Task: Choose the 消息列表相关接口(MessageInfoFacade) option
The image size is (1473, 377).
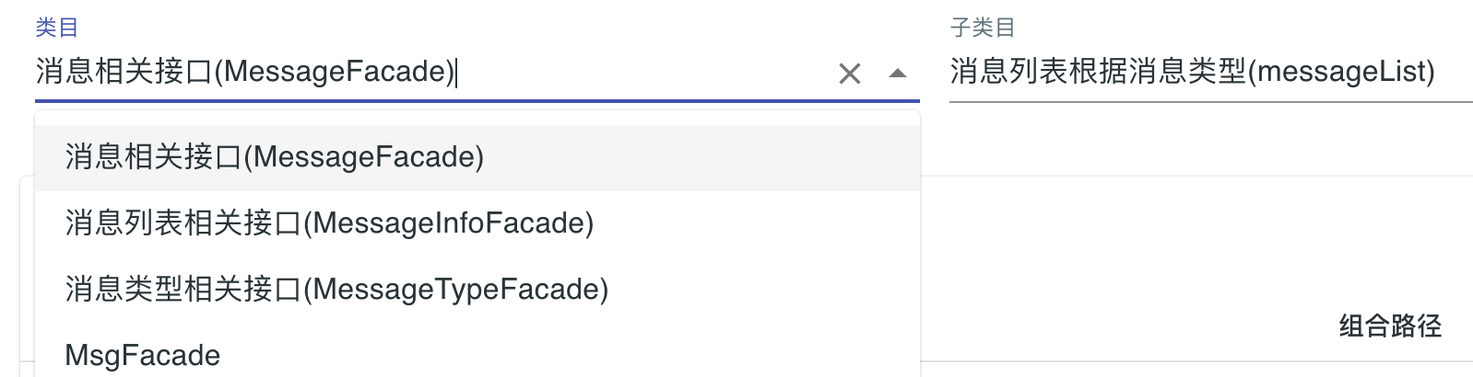Action: [329, 223]
